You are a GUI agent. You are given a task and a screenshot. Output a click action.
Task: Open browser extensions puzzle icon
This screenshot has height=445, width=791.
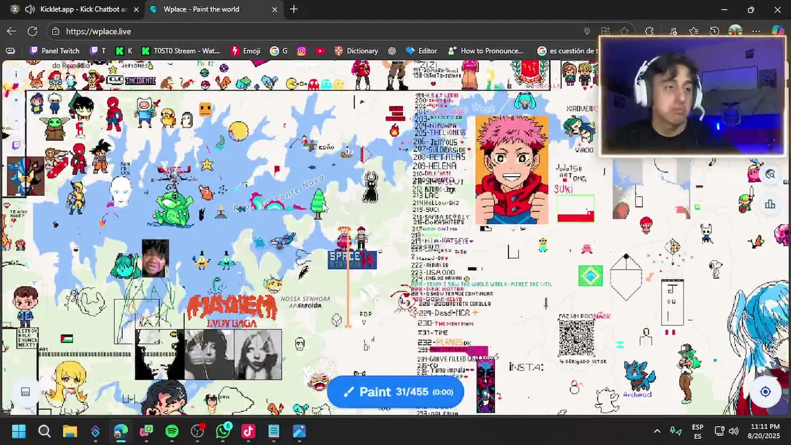point(649,31)
